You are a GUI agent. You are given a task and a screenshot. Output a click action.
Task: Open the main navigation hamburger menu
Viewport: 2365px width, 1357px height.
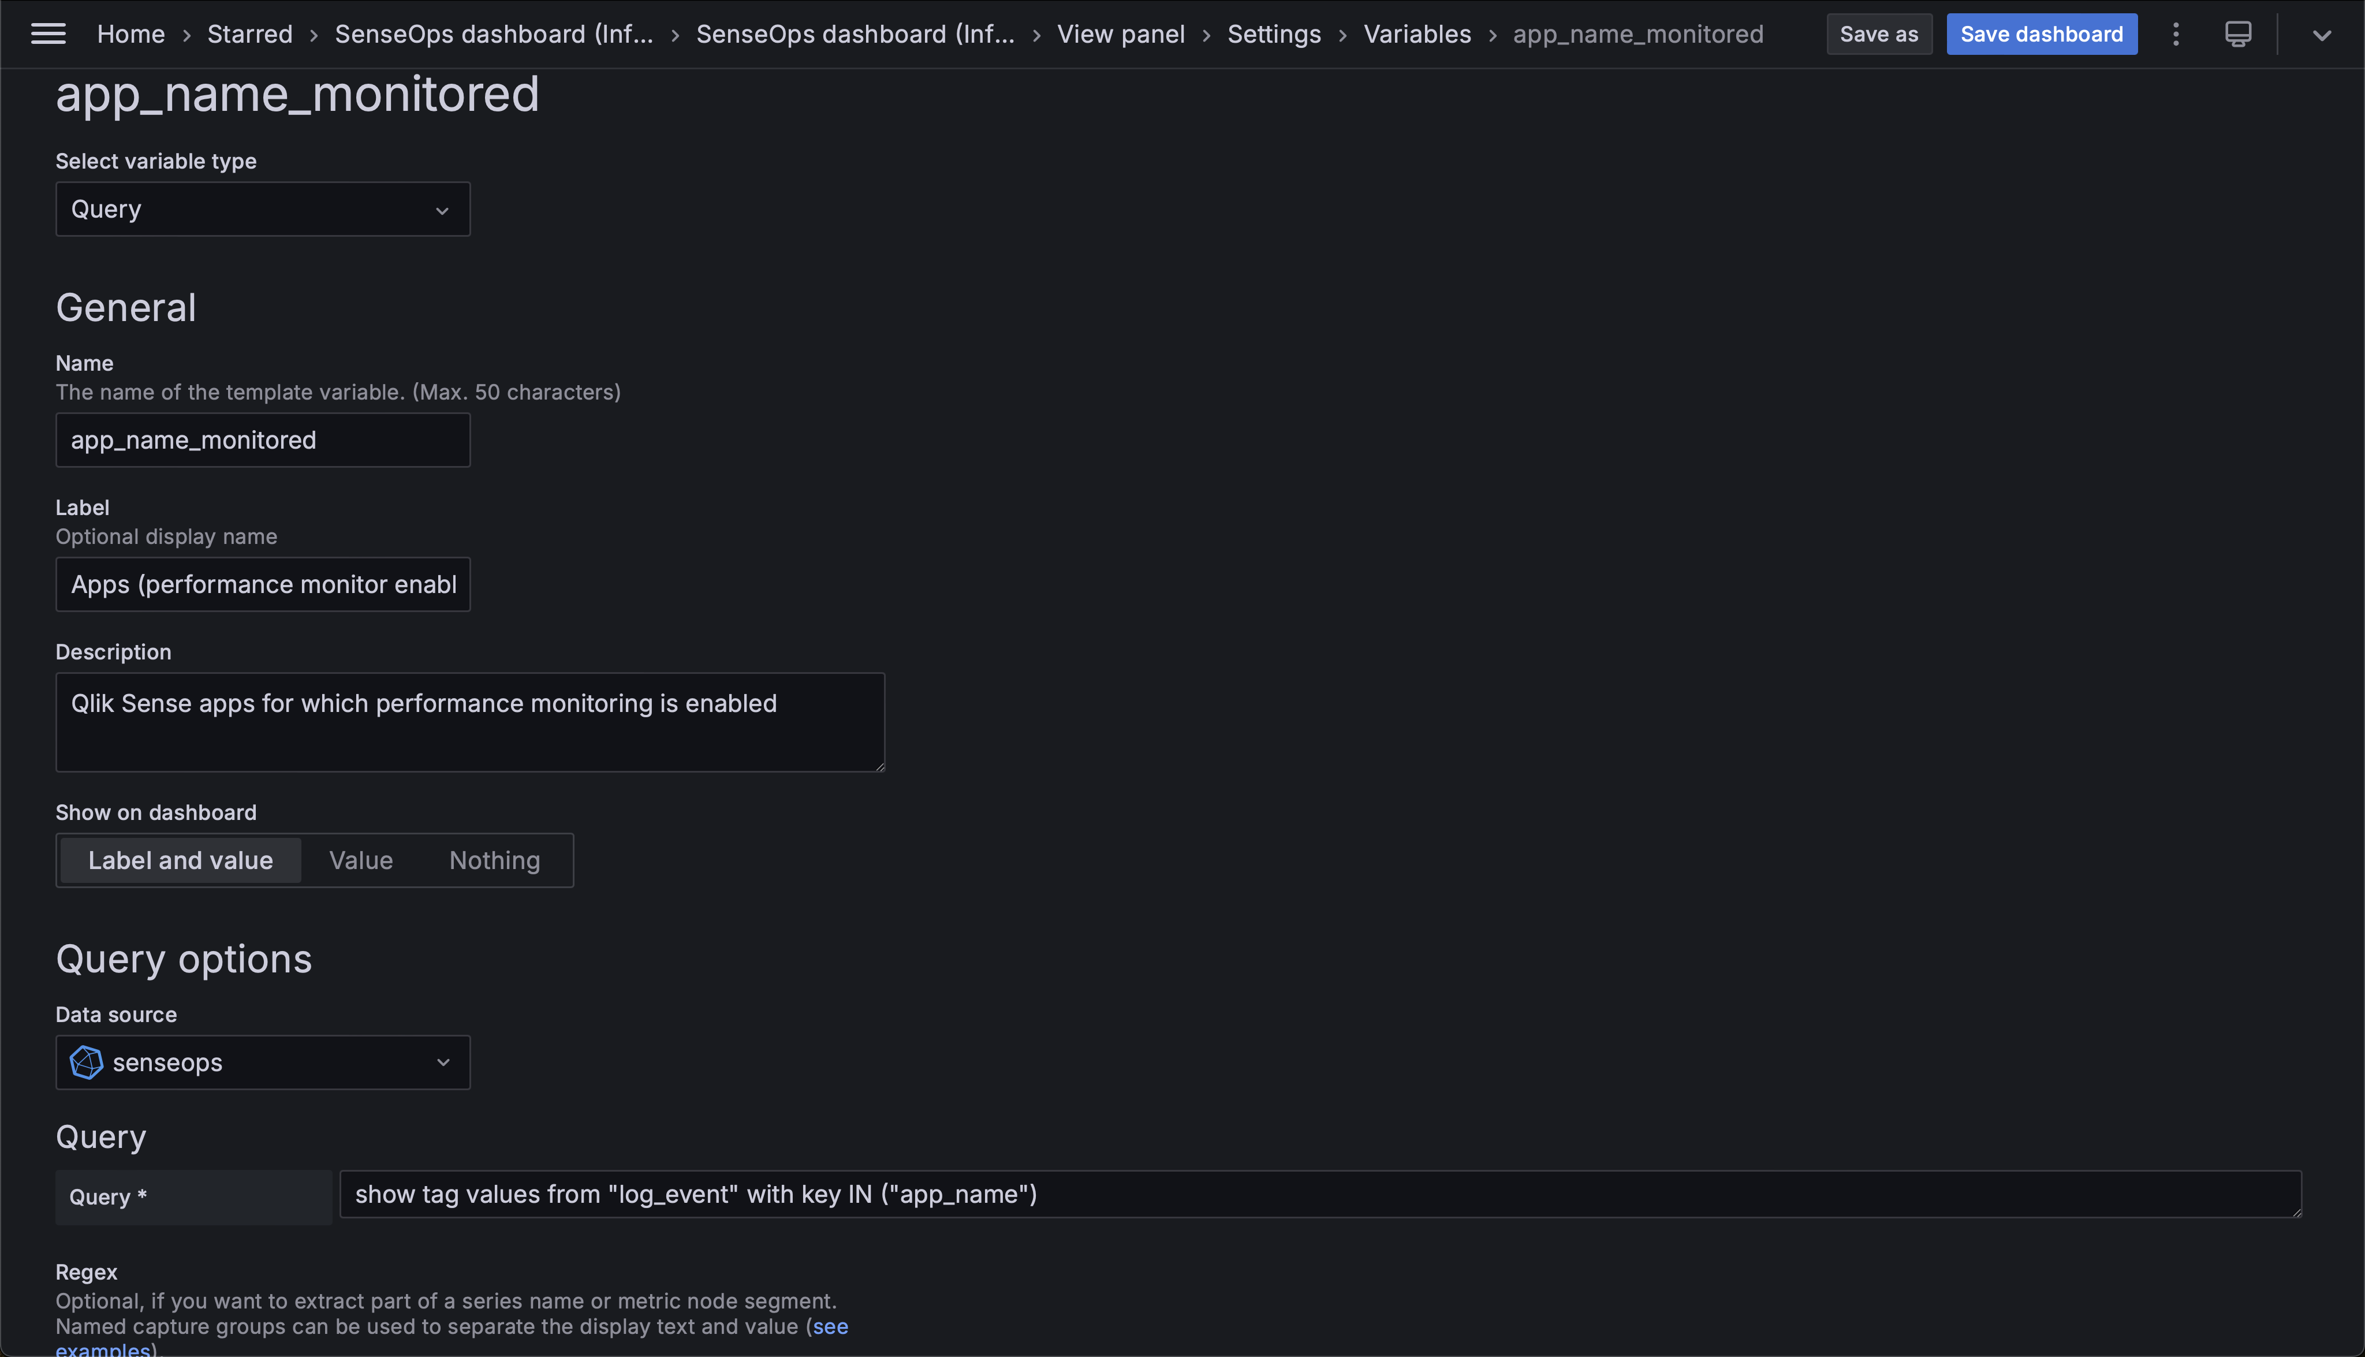47,33
